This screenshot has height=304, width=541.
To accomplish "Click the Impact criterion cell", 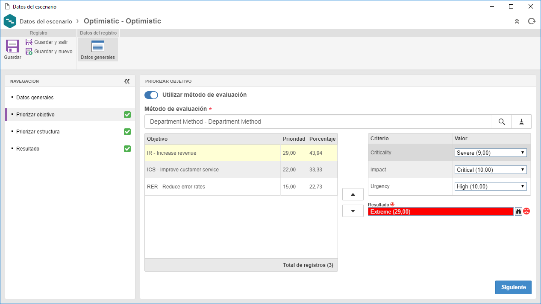I will pos(410,170).
